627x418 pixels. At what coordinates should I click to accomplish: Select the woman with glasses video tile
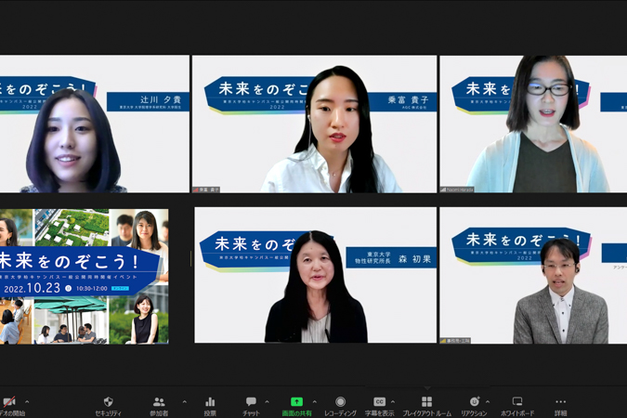tap(533, 124)
